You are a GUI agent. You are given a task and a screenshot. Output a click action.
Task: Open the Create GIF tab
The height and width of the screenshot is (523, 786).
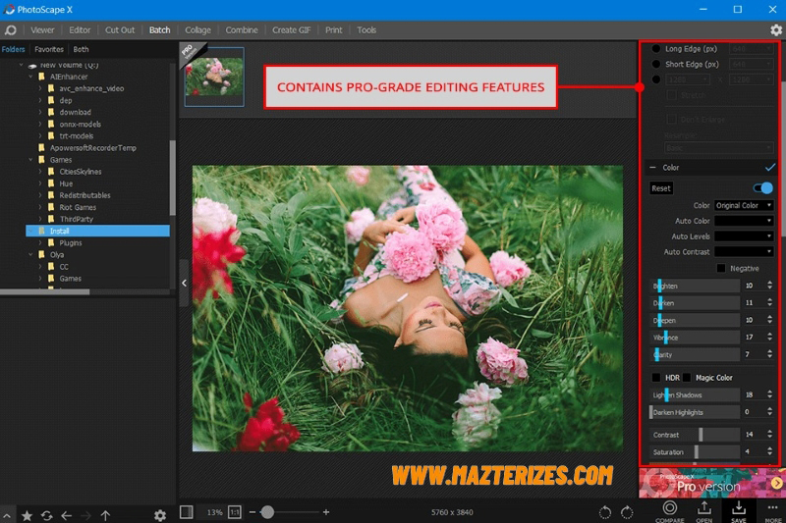(291, 30)
